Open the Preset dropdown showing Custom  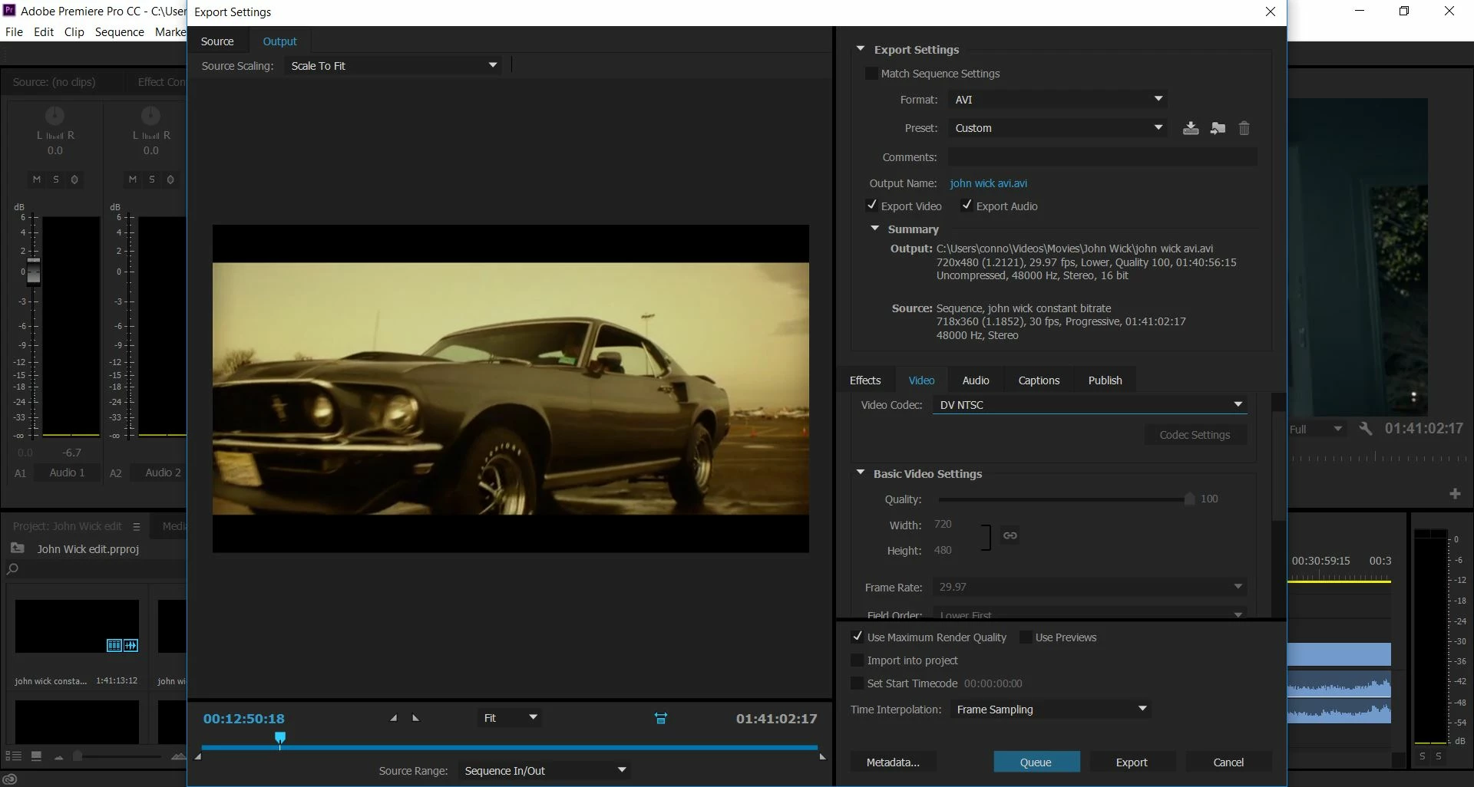pos(1058,128)
